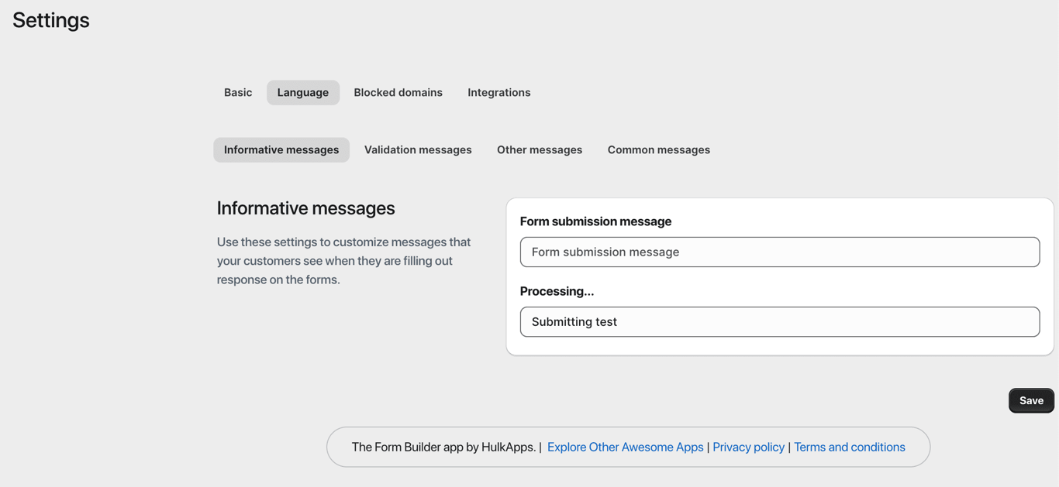
Task: Click the Settings page title
Action: [x=51, y=20]
